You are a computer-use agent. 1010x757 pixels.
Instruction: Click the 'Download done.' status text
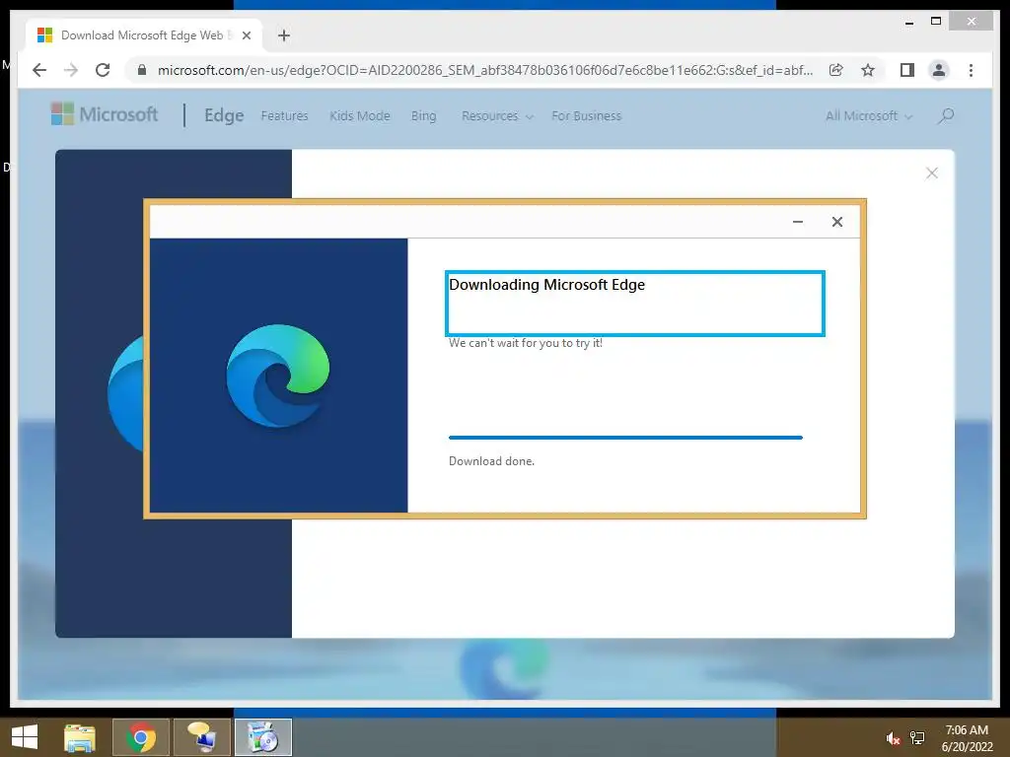click(491, 461)
